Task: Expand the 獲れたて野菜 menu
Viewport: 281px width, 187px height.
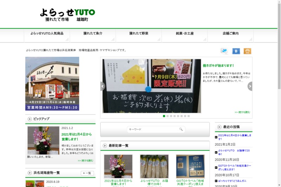Action: 139,34
